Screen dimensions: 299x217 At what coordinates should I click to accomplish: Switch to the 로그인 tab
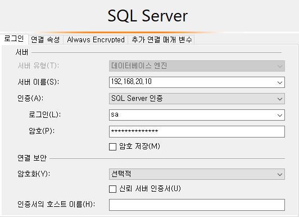(14, 39)
